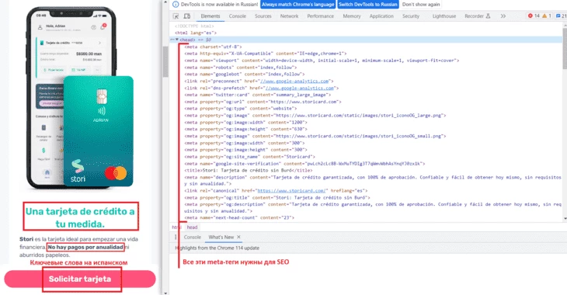Select the meta robots line
Screen dimensions: 567x295
(x=241, y=68)
